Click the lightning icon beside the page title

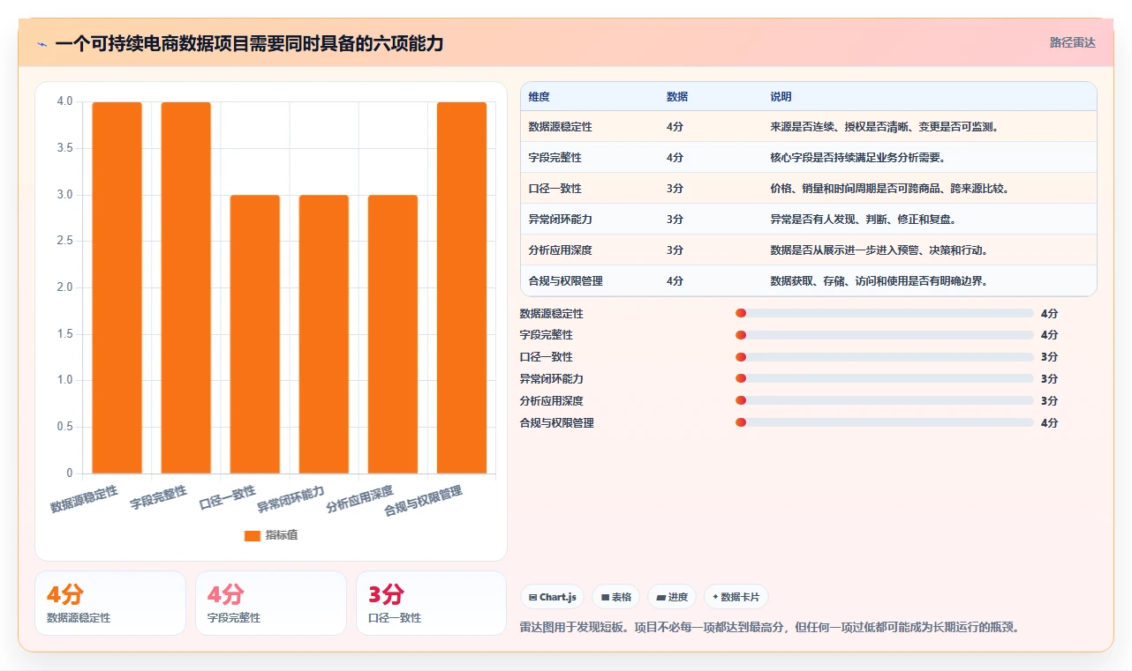(x=42, y=43)
